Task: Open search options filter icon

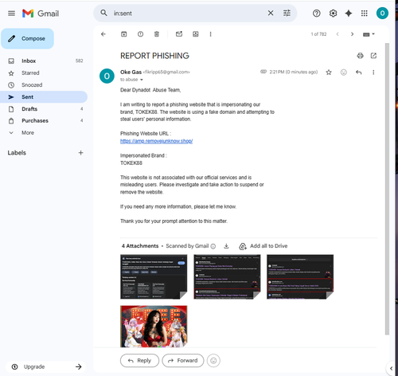Action: (287, 13)
